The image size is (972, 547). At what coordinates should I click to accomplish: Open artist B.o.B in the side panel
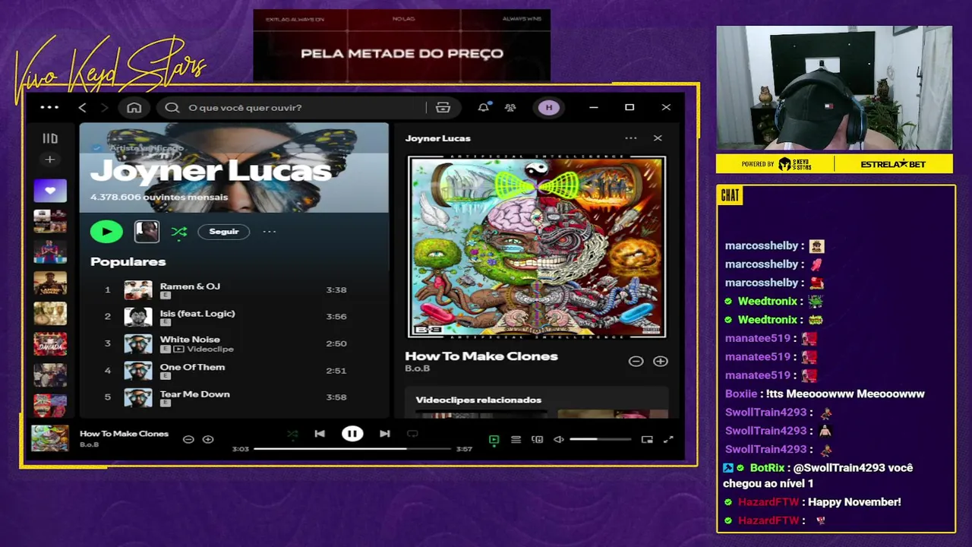[417, 368]
